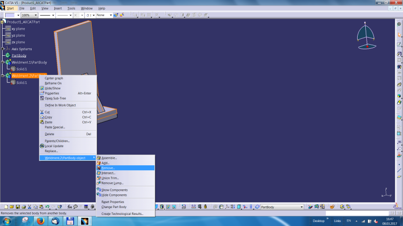Screen dimensions: 403x226
Task: Open the Formula f(x) tool
Action: (x=70, y=207)
